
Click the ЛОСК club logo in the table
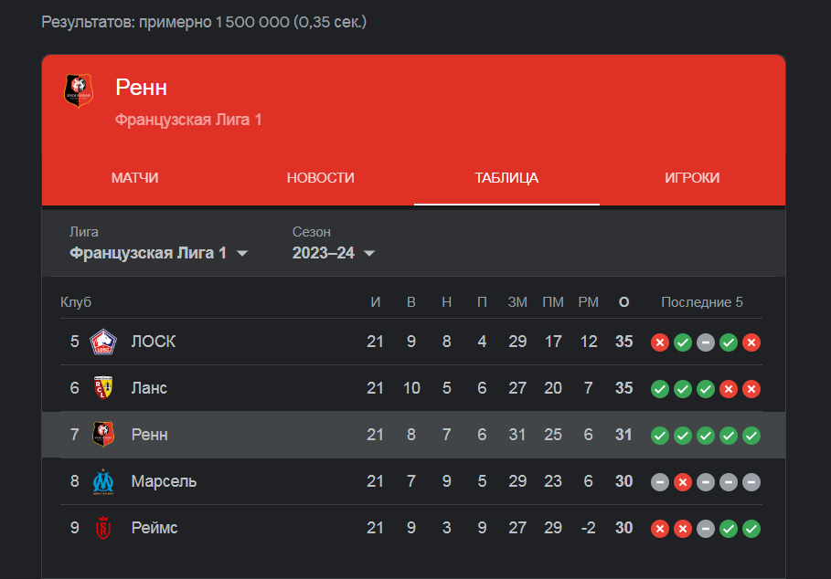102,342
